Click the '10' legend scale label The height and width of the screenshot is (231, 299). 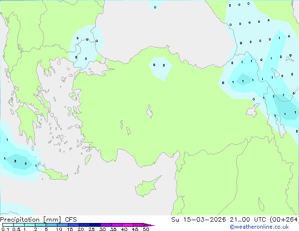coord(59,229)
